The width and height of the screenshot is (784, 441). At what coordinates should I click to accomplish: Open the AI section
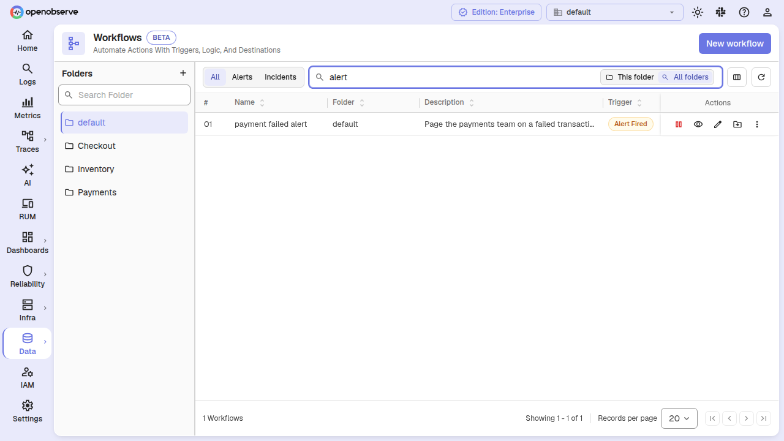(x=27, y=176)
